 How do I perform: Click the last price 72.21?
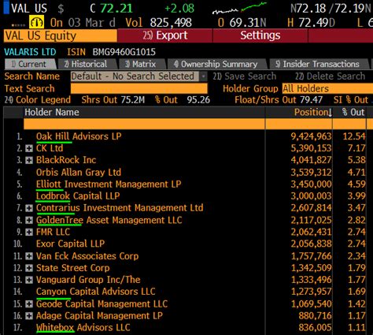(116, 8)
